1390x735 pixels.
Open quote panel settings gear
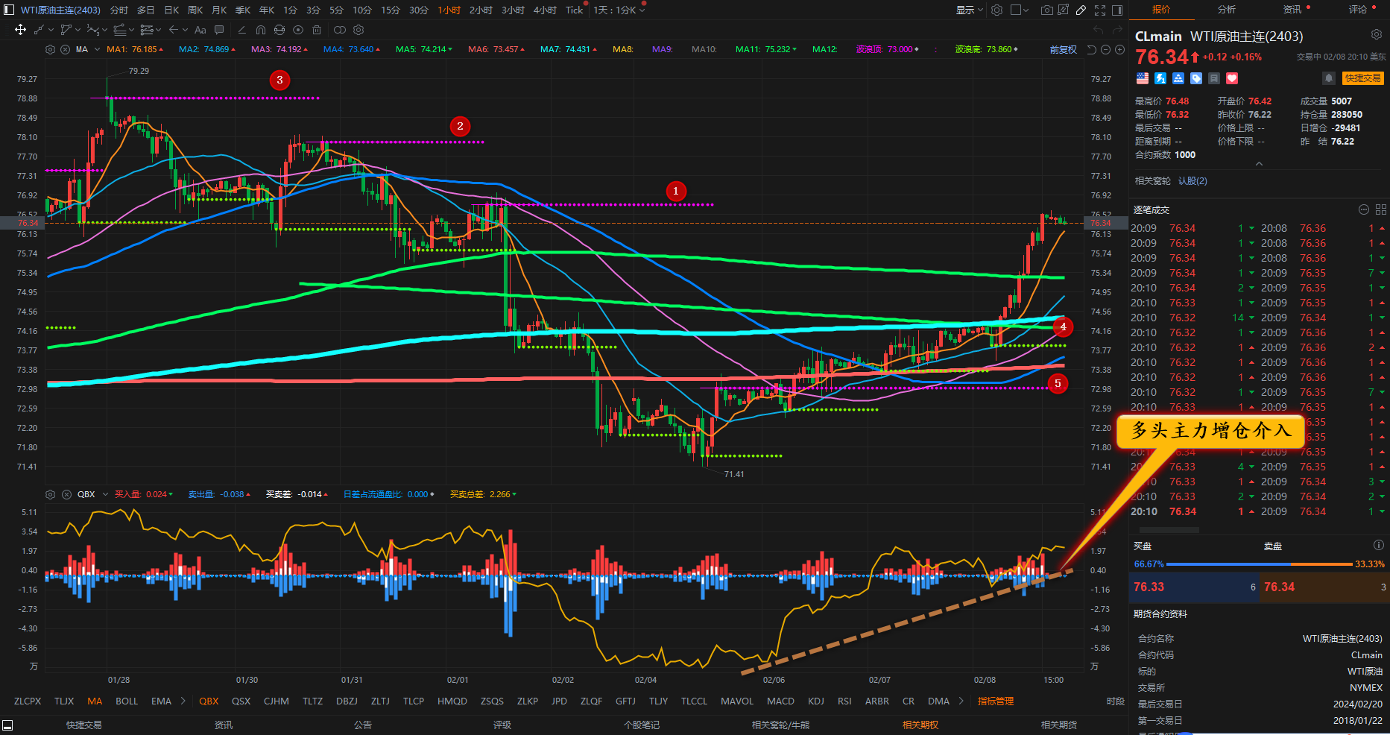[x=1377, y=34]
